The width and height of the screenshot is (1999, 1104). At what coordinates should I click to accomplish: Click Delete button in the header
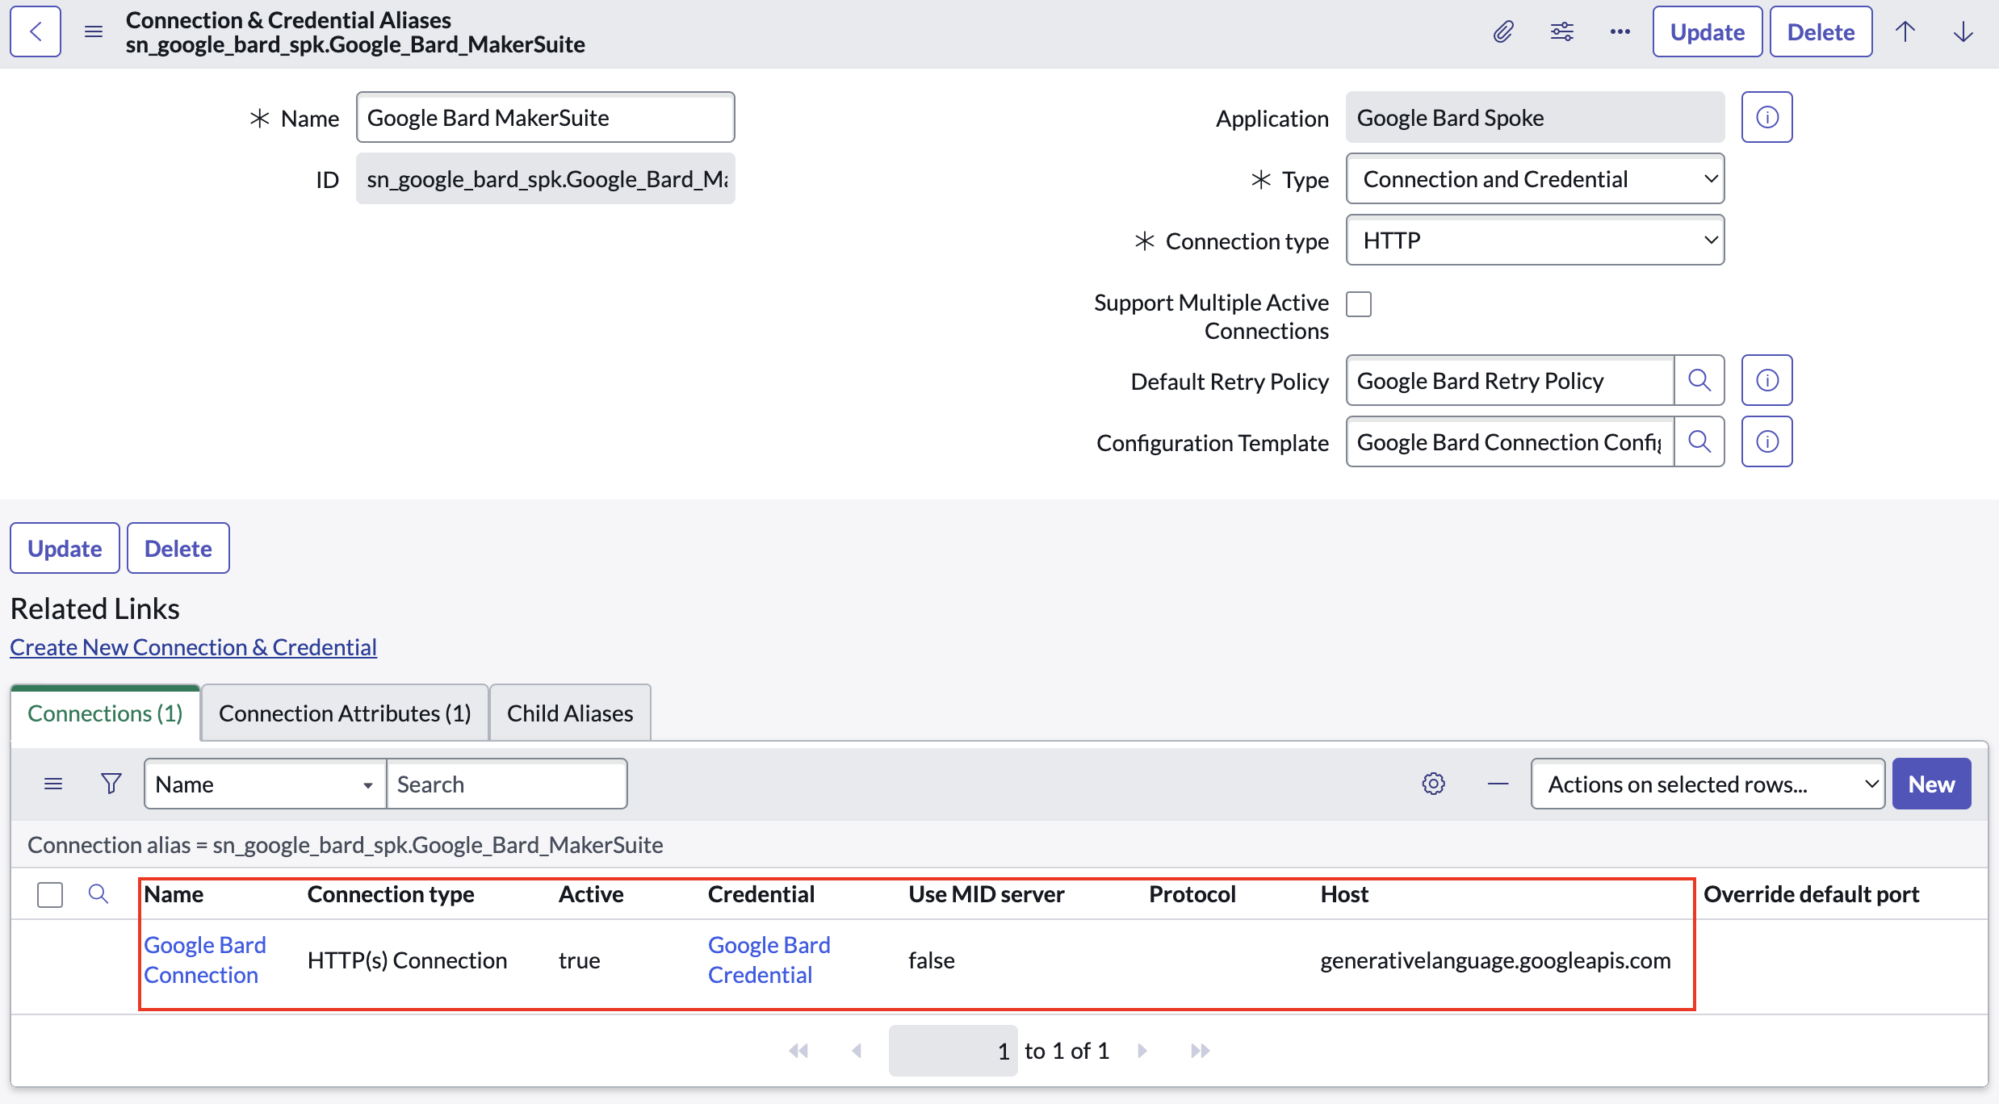(x=1821, y=32)
